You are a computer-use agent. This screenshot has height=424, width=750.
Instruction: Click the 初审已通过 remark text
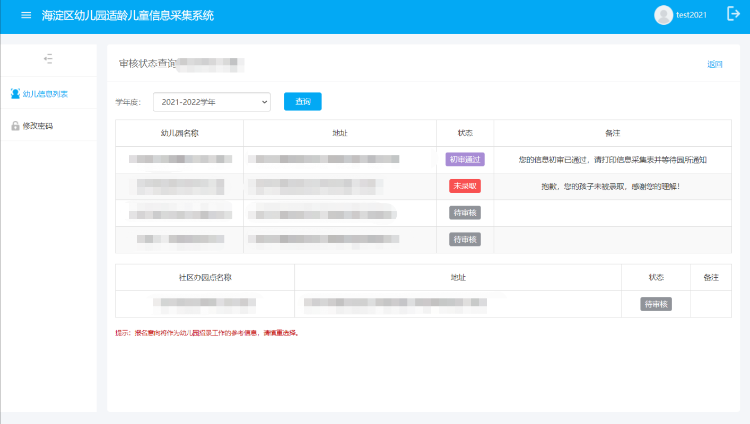tap(612, 160)
